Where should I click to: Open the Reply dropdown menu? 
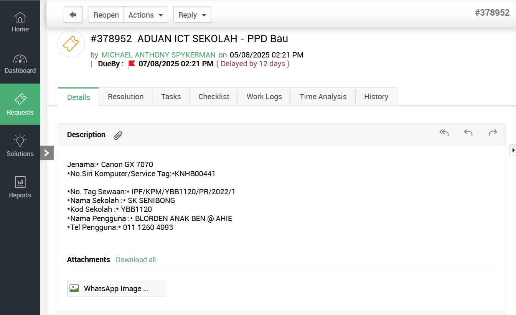point(192,15)
